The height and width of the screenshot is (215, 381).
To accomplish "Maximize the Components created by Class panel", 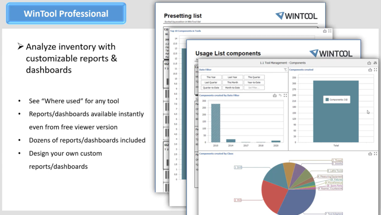I will tap(375, 154).
